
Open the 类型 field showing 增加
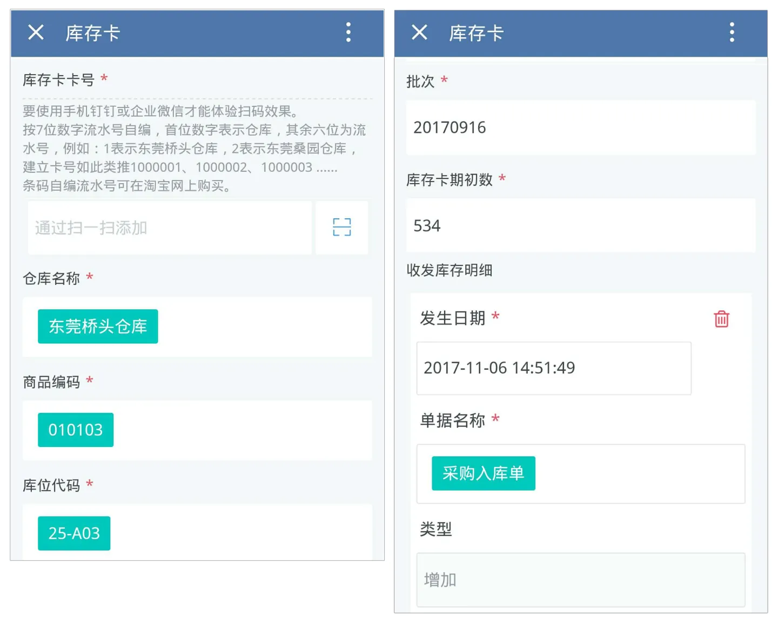tap(580, 580)
